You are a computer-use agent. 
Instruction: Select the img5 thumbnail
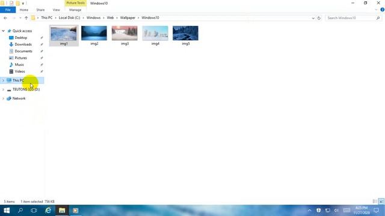tap(185, 35)
